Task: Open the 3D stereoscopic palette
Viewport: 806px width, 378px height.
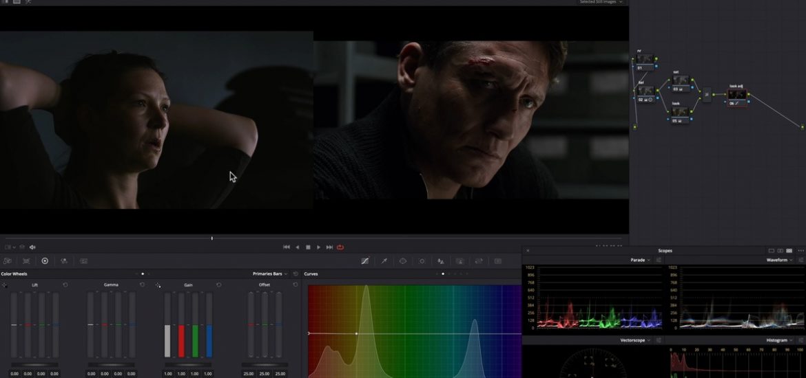Action: click(497, 261)
